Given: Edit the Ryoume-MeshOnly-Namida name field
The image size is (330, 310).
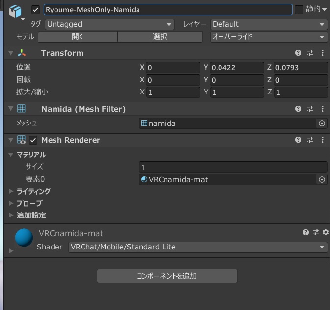Looking at the screenshot, I should pos(168,10).
